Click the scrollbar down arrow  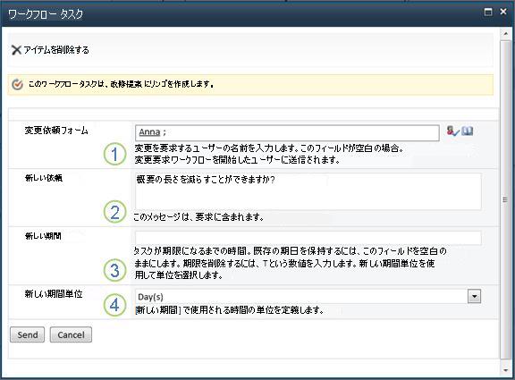pyautogui.click(x=505, y=370)
